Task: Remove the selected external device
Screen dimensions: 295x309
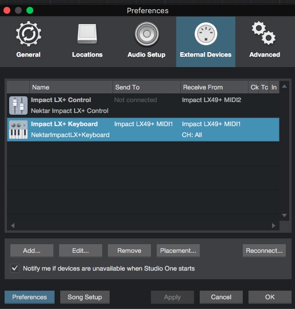Action: (129, 251)
